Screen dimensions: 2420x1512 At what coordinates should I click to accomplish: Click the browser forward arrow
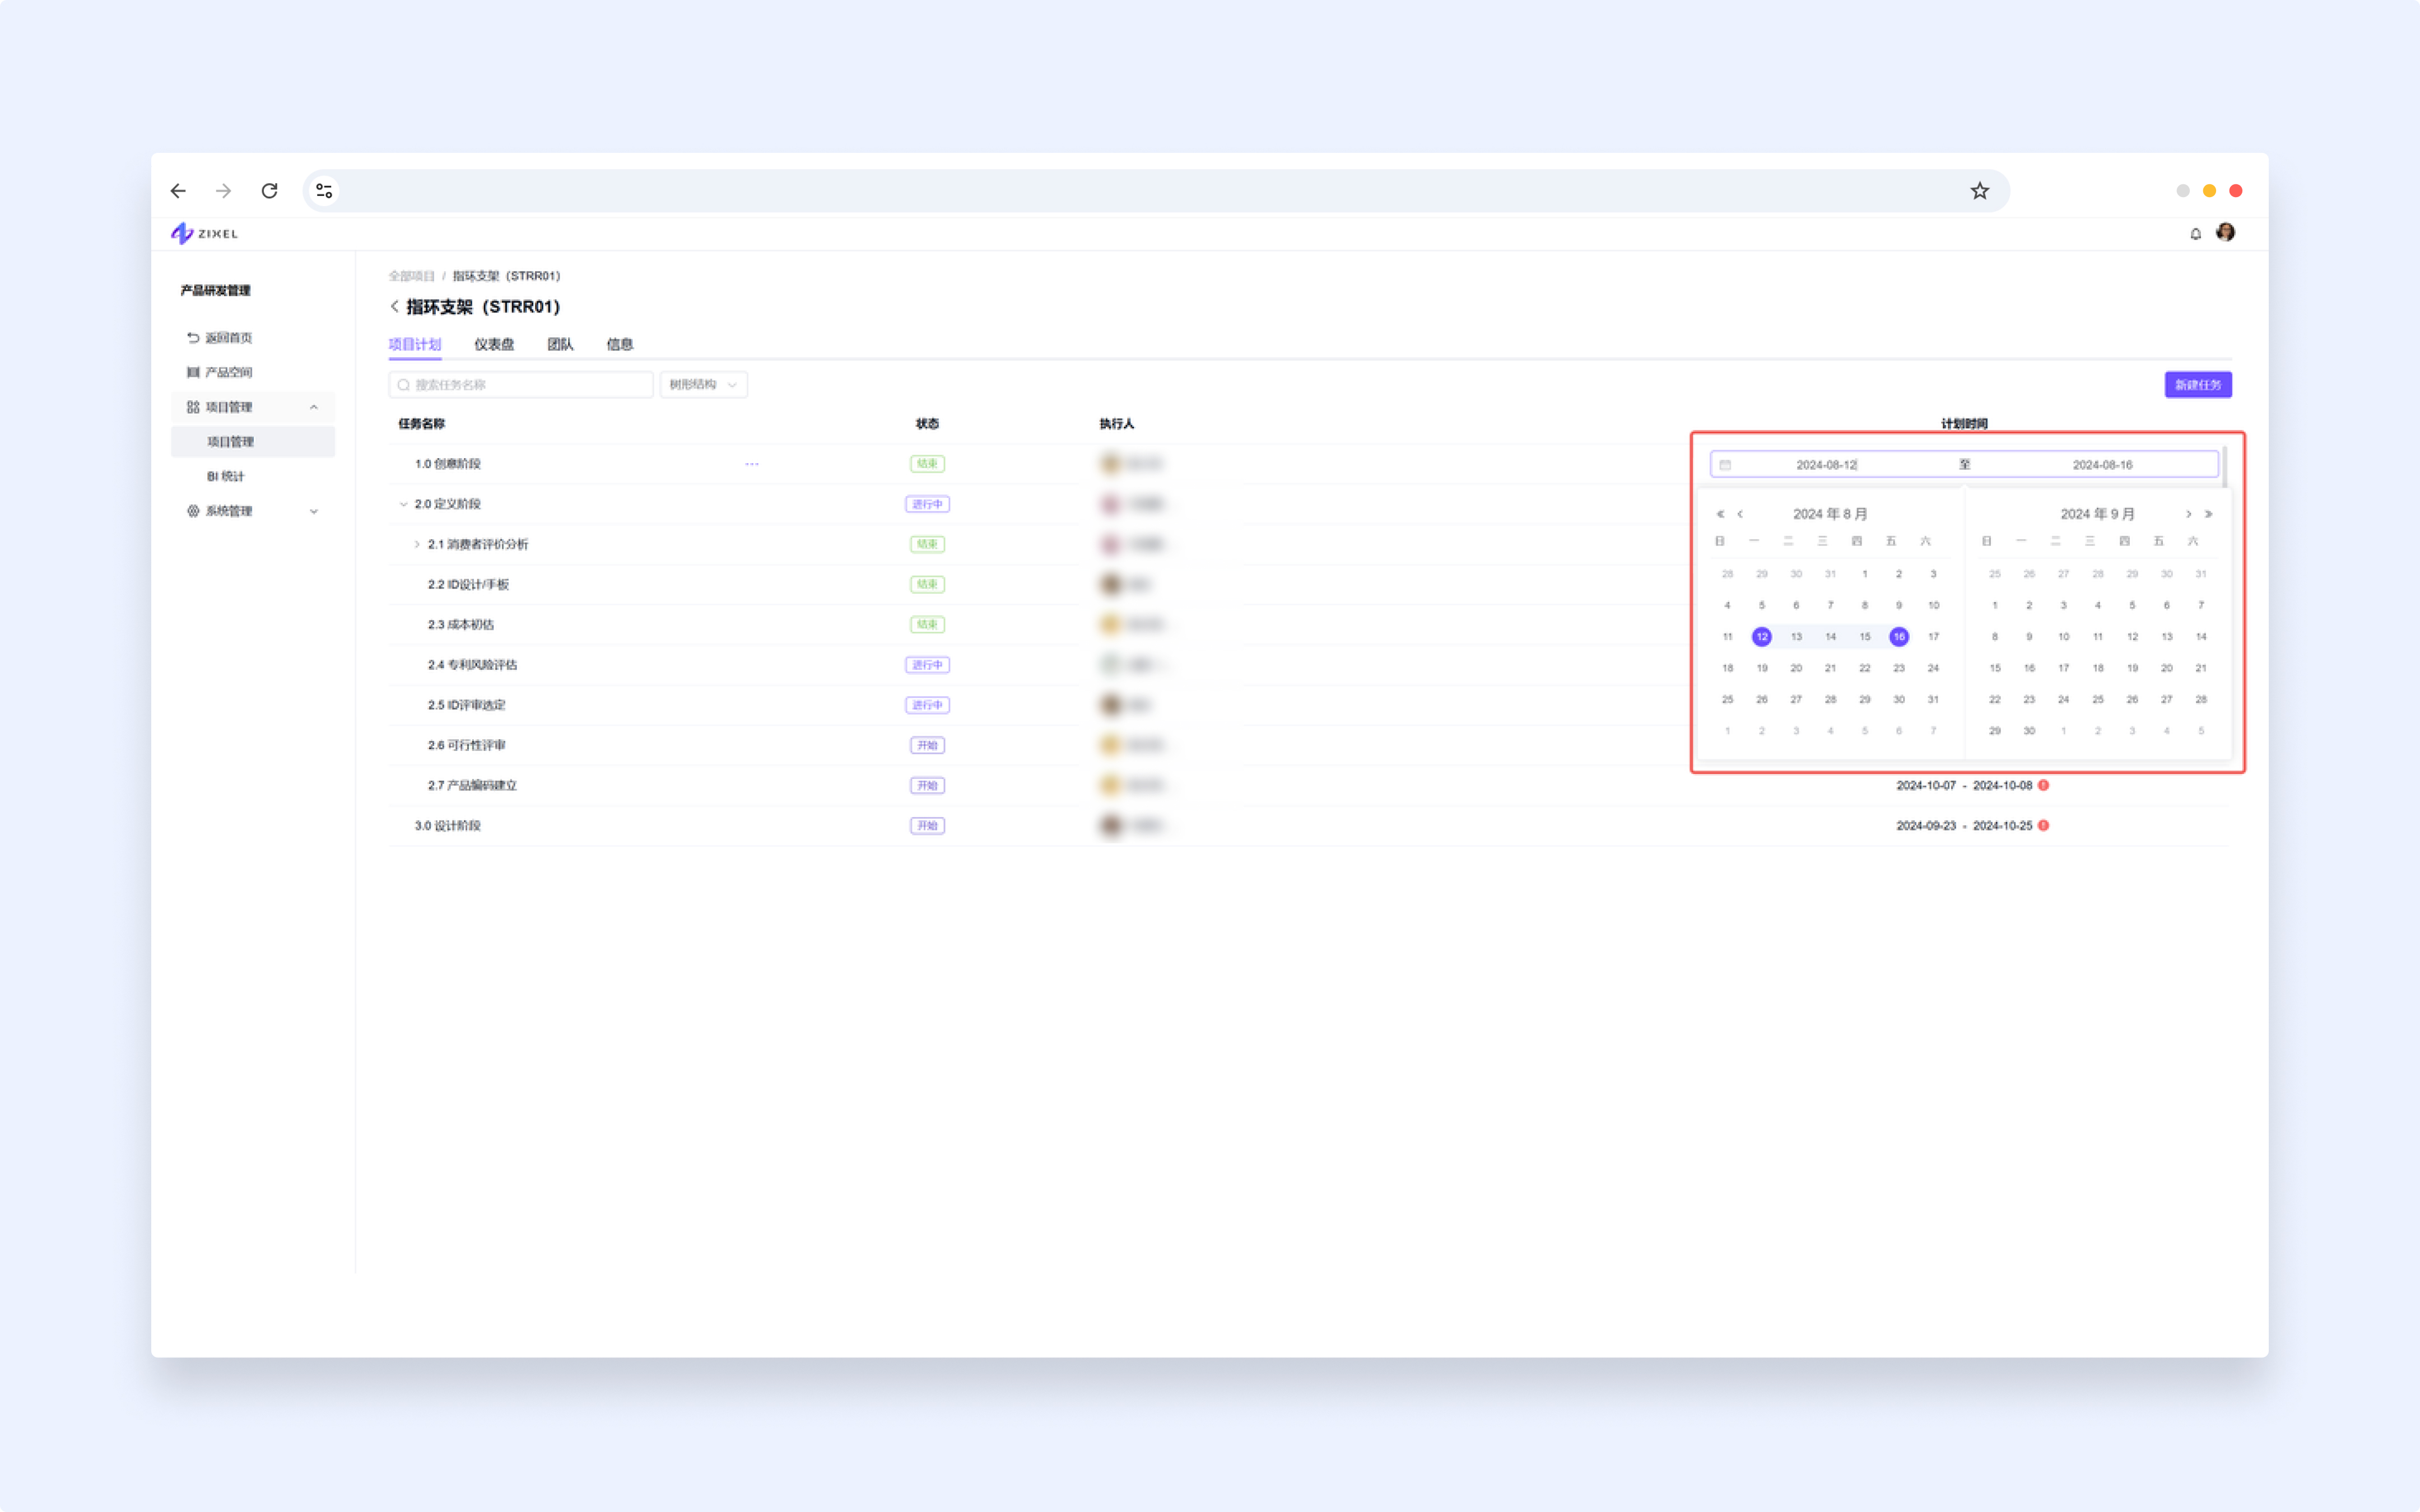pyautogui.click(x=223, y=191)
